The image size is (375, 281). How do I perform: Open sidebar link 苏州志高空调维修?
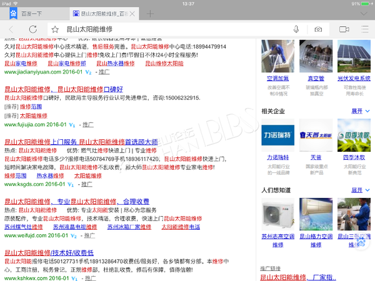(x=277, y=240)
